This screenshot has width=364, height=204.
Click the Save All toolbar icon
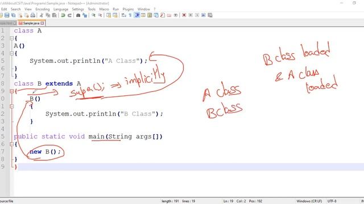(x=14, y=15)
